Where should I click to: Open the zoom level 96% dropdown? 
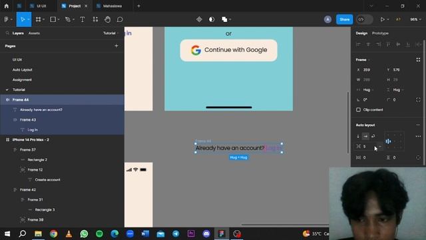(x=415, y=19)
